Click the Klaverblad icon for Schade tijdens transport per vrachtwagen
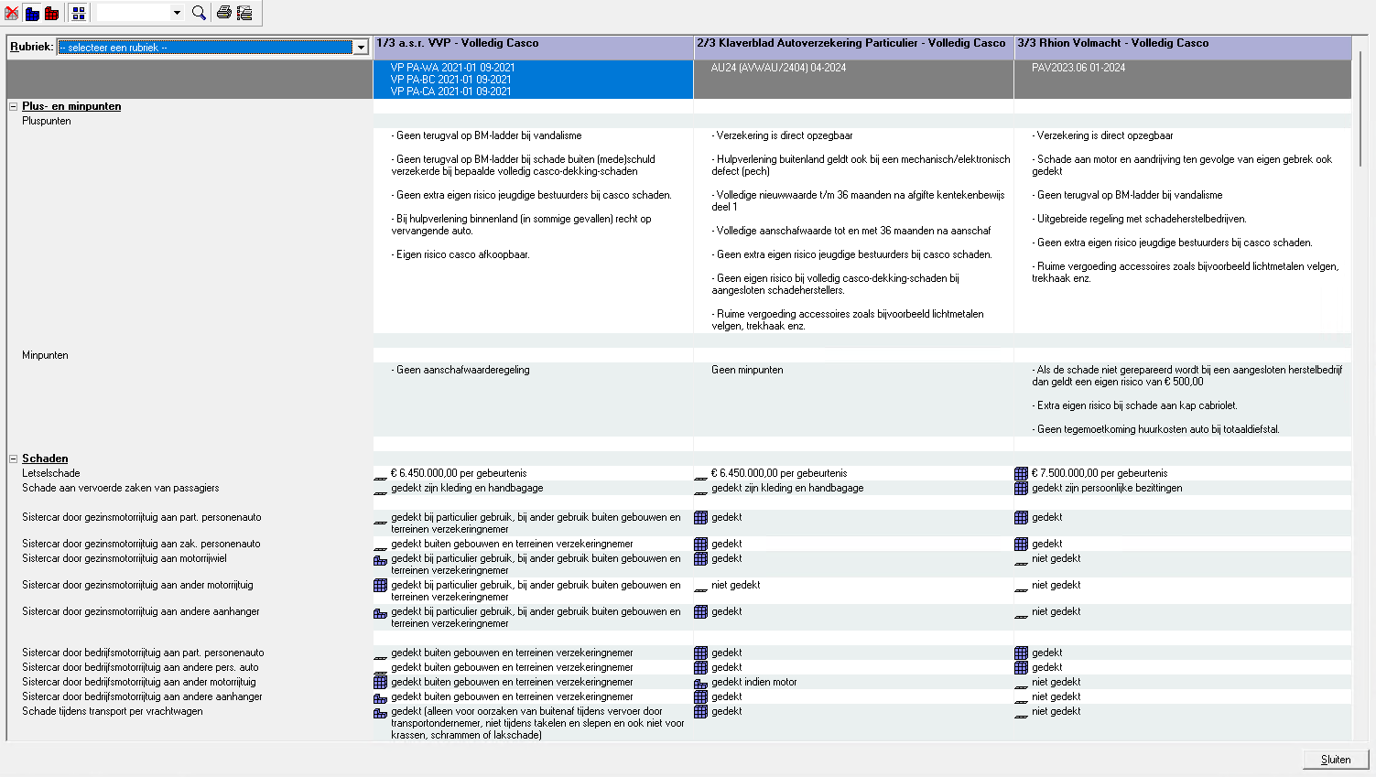The height and width of the screenshot is (777, 1376). pyautogui.click(x=700, y=712)
